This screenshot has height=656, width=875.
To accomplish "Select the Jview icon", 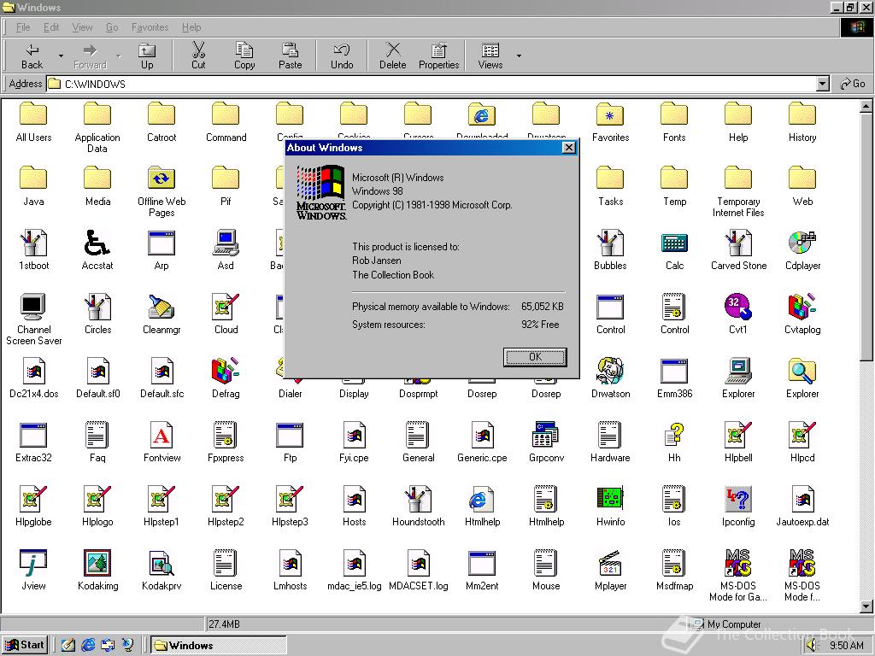I will tap(32, 562).
